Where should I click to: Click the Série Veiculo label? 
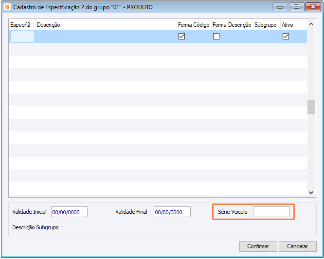click(x=233, y=212)
